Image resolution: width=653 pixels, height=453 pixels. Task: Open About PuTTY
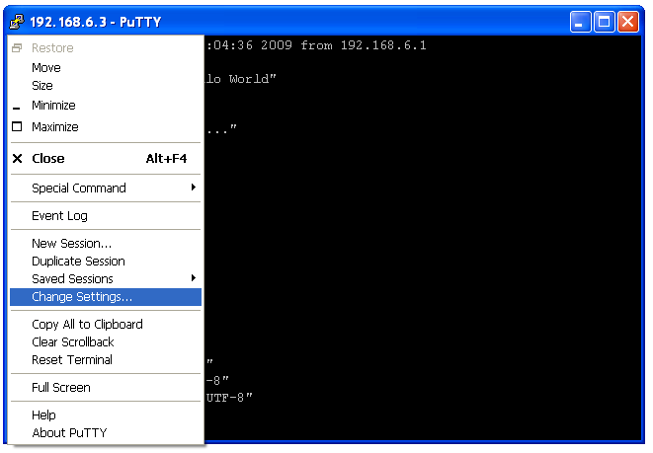106,433
